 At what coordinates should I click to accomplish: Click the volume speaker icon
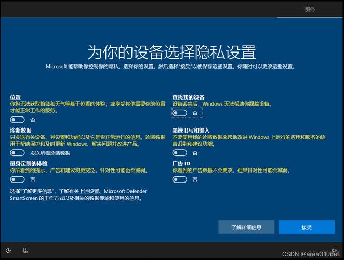[334, 250]
